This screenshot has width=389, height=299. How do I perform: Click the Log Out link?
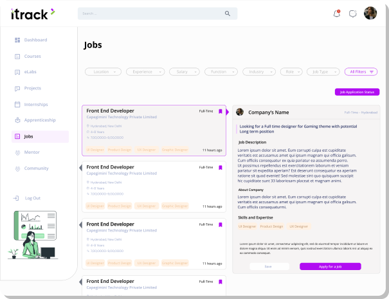click(x=33, y=198)
